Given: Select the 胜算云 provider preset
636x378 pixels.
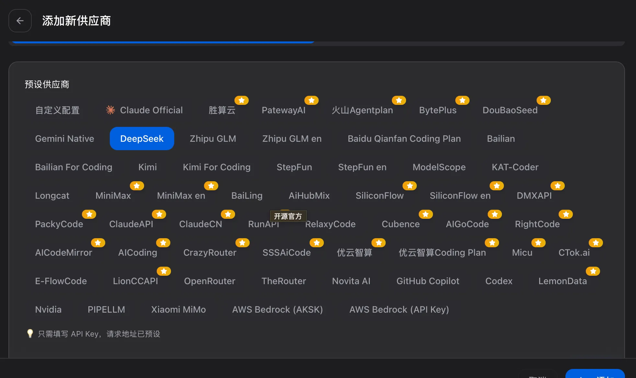Looking at the screenshot, I should point(222,110).
